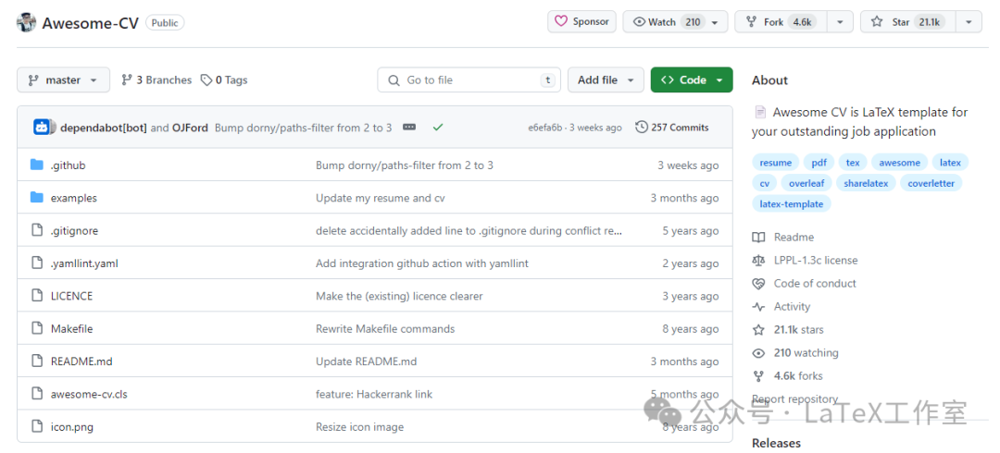
Task: Select the overleaf topic tag
Action: [806, 183]
